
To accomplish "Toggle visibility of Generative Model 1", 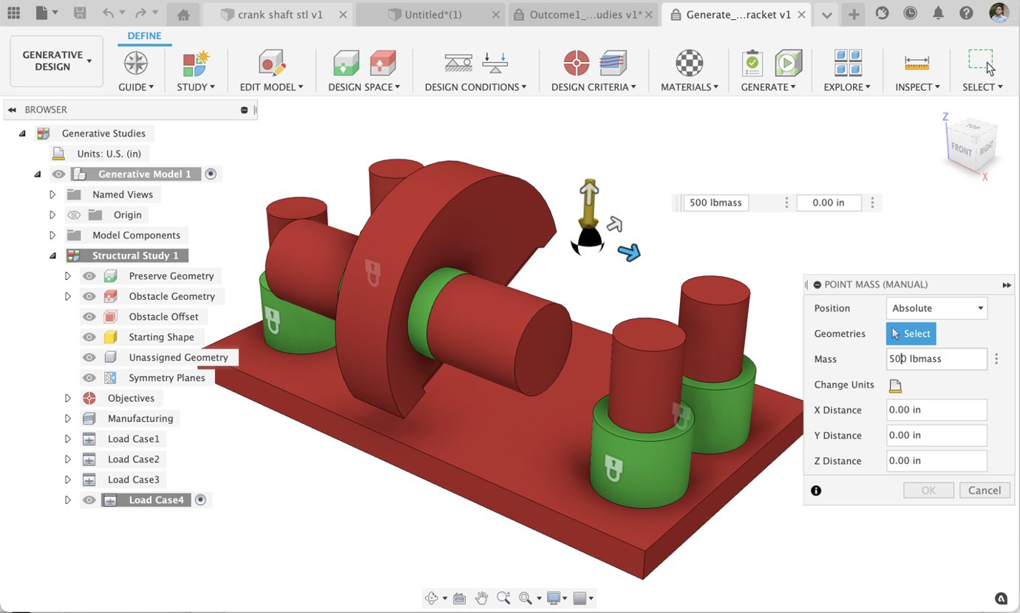I will click(59, 174).
